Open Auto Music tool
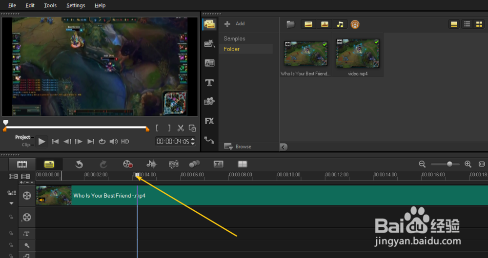488x258 pixels. pos(173,164)
